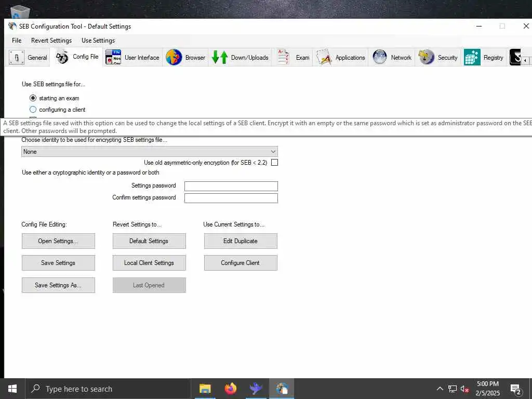Click the tab strip left scroll arrow

pos(525,60)
